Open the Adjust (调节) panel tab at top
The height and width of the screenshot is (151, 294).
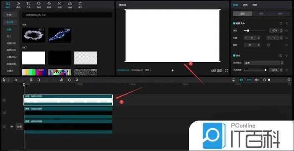pyautogui.click(x=80, y=5)
